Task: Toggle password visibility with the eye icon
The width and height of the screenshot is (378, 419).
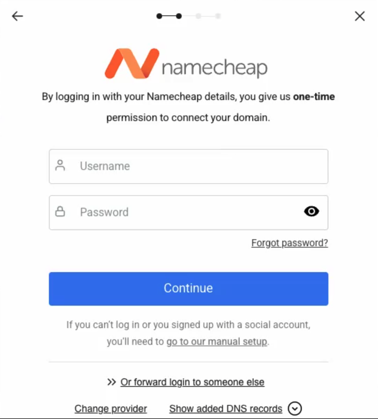Action: click(312, 211)
